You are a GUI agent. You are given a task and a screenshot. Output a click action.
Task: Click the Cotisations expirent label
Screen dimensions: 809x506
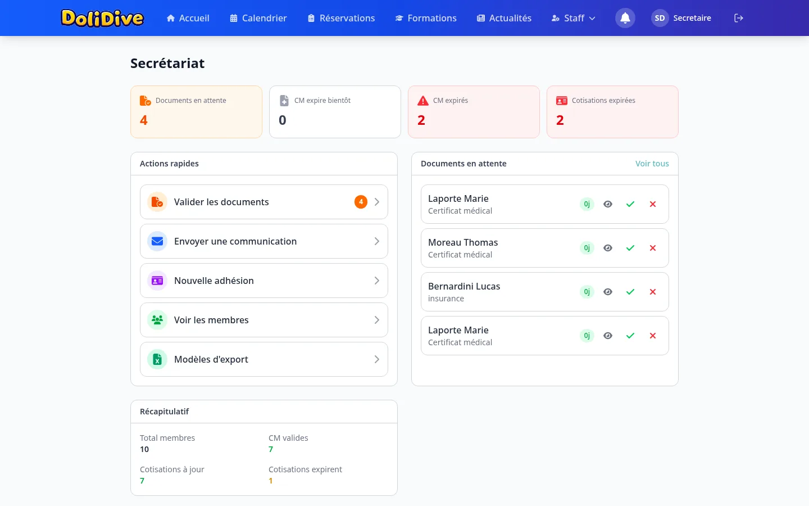tap(305, 469)
